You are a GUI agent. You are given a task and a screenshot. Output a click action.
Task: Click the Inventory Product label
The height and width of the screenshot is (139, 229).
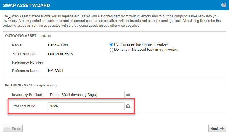click(x=27, y=95)
